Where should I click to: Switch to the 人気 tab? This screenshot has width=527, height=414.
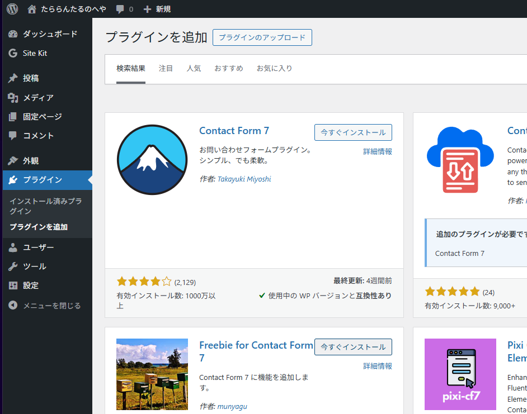[194, 69]
